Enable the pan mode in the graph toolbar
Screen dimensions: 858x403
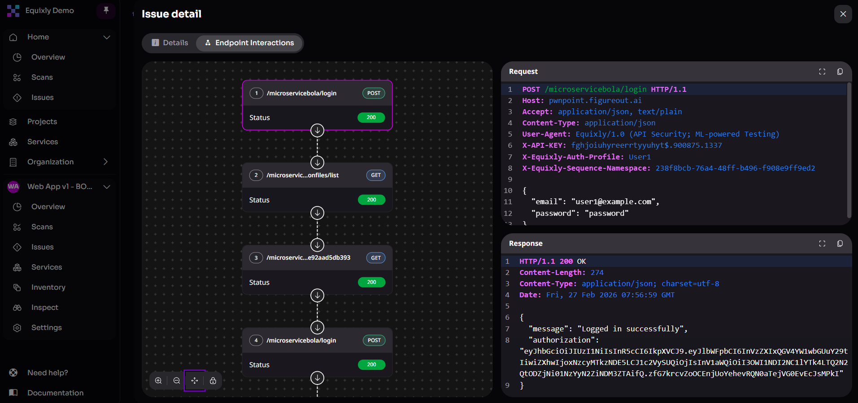pyautogui.click(x=194, y=381)
